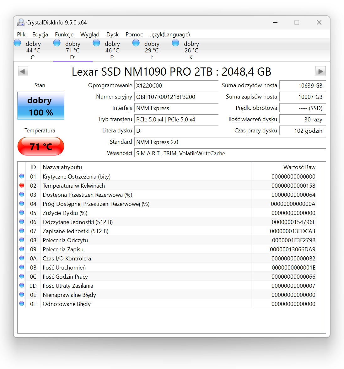This screenshot has height=369, width=344.
Task: Switch to drive I: status orb at 29 °C
Action: (x=136, y=43)
